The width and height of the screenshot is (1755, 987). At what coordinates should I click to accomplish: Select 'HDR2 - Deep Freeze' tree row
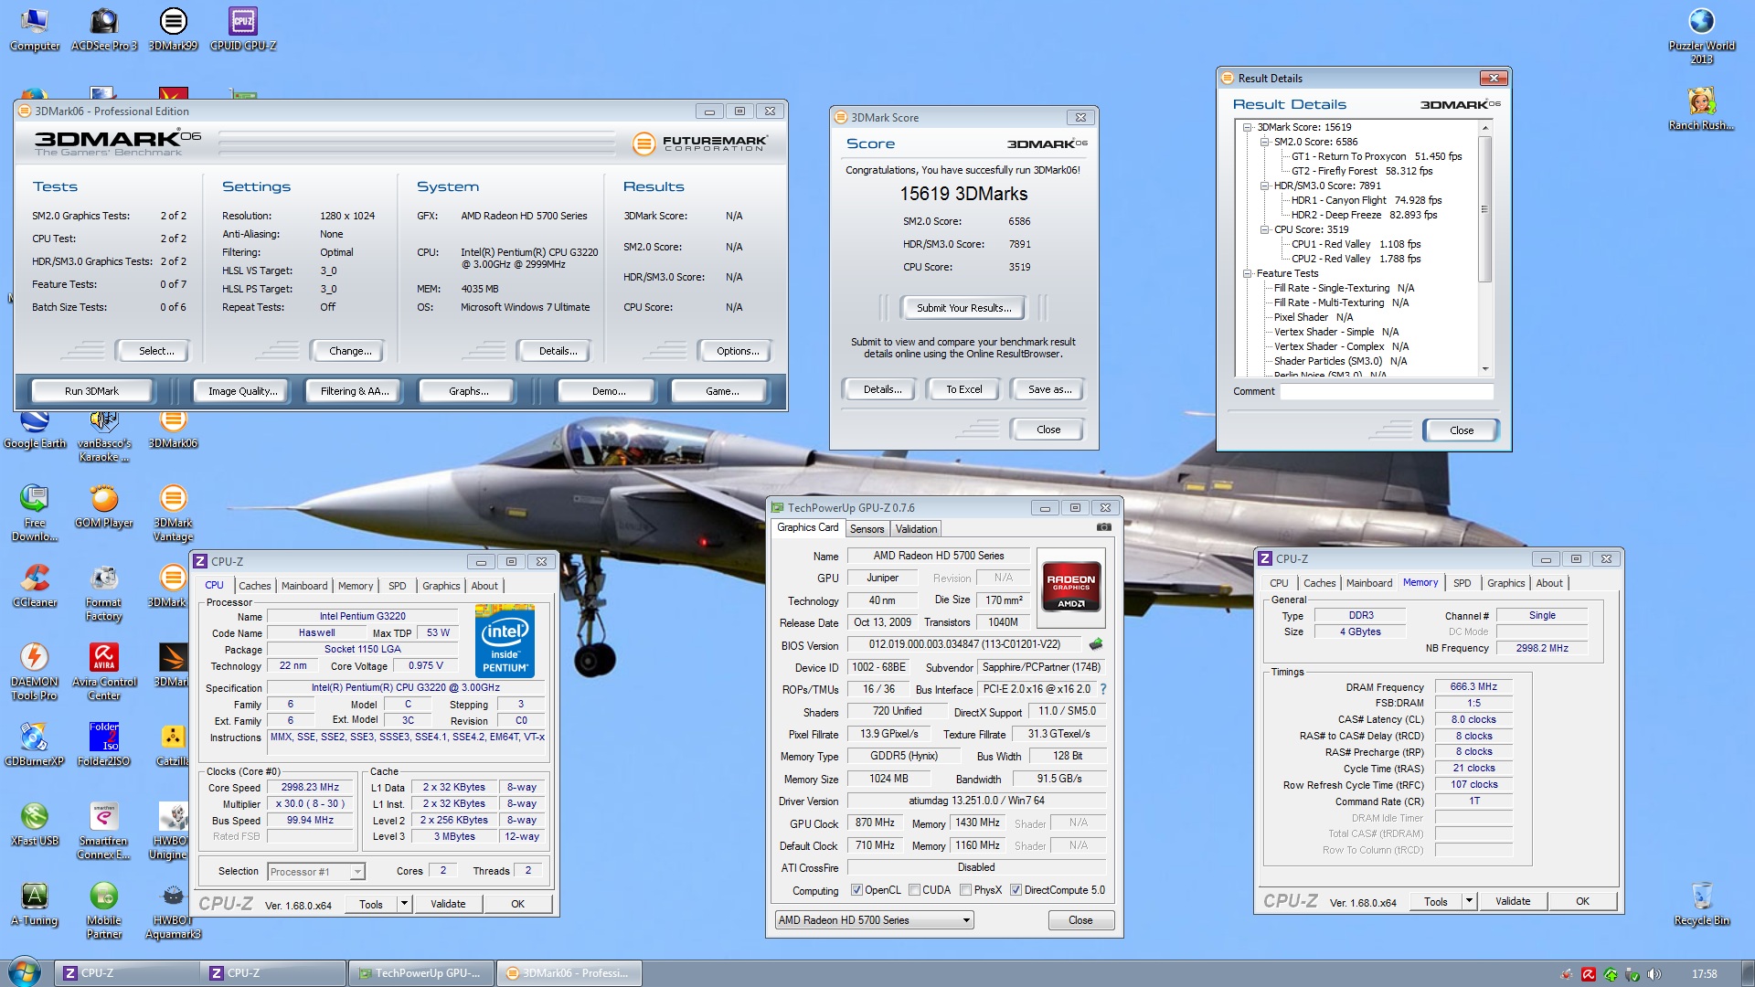[1364, 215]
